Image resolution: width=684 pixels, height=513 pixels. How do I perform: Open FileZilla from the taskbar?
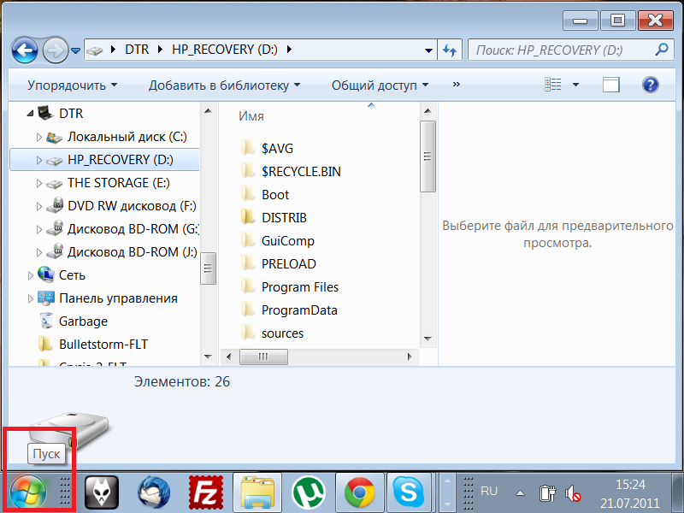click(206, 492)
